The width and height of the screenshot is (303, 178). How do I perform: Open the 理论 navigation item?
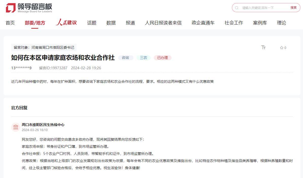[x=281, y=23]
